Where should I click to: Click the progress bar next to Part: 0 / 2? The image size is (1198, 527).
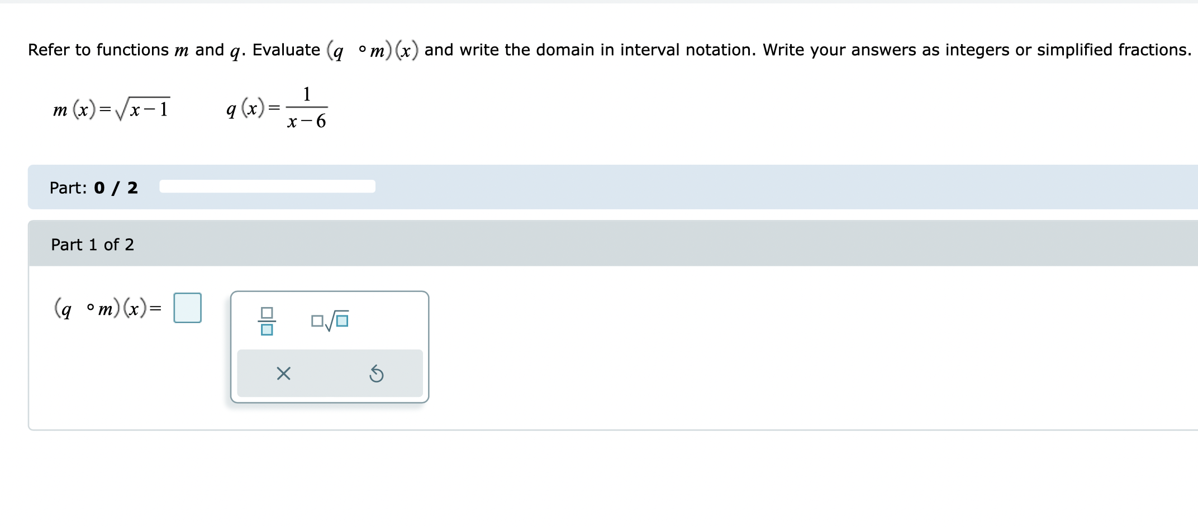point(267,185)
